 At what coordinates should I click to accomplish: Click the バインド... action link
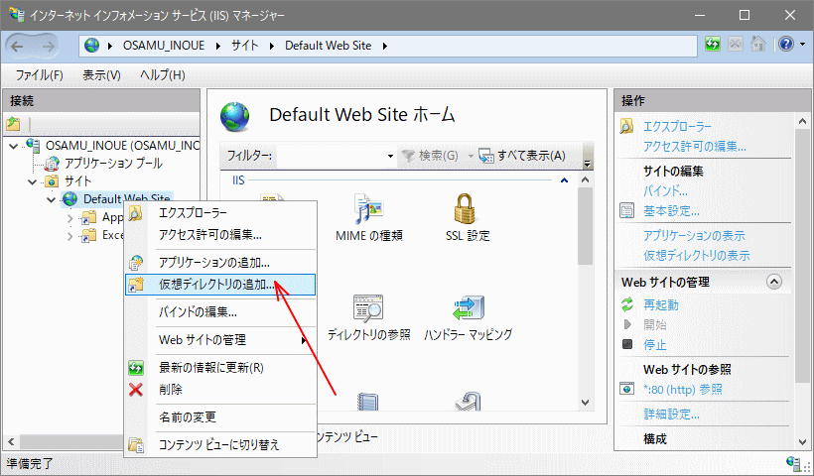[x=665, y=190]
